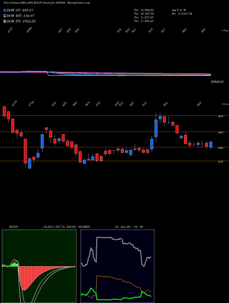
Task: Click the white DOW MT legend square
Action: (x=5, y=16)
